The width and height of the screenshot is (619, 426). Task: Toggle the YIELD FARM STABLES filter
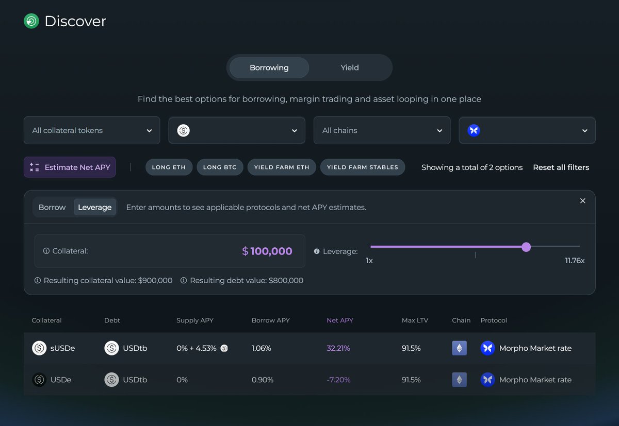pos(362,167)
